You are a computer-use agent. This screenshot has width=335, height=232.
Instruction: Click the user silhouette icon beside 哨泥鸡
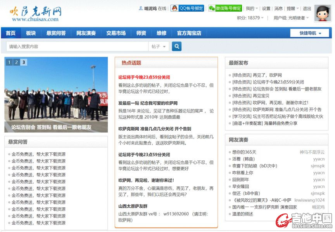point(141,8)
